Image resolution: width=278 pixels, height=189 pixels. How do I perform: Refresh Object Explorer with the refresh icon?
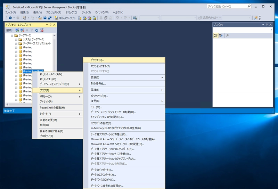37,30
